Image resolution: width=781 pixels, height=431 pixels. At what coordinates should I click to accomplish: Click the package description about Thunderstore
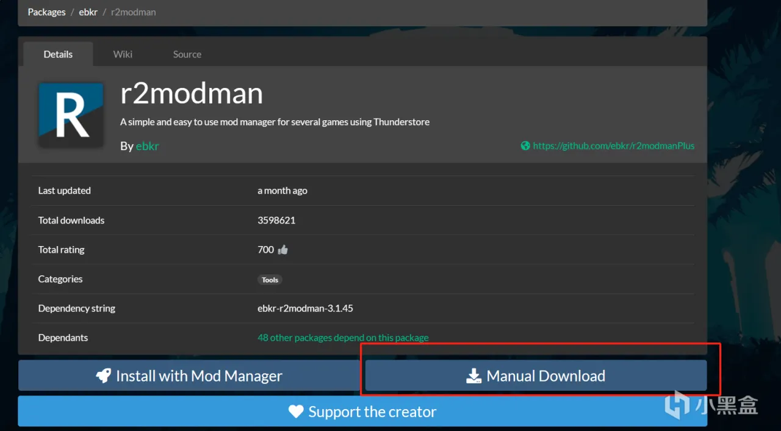coord(275,122)
